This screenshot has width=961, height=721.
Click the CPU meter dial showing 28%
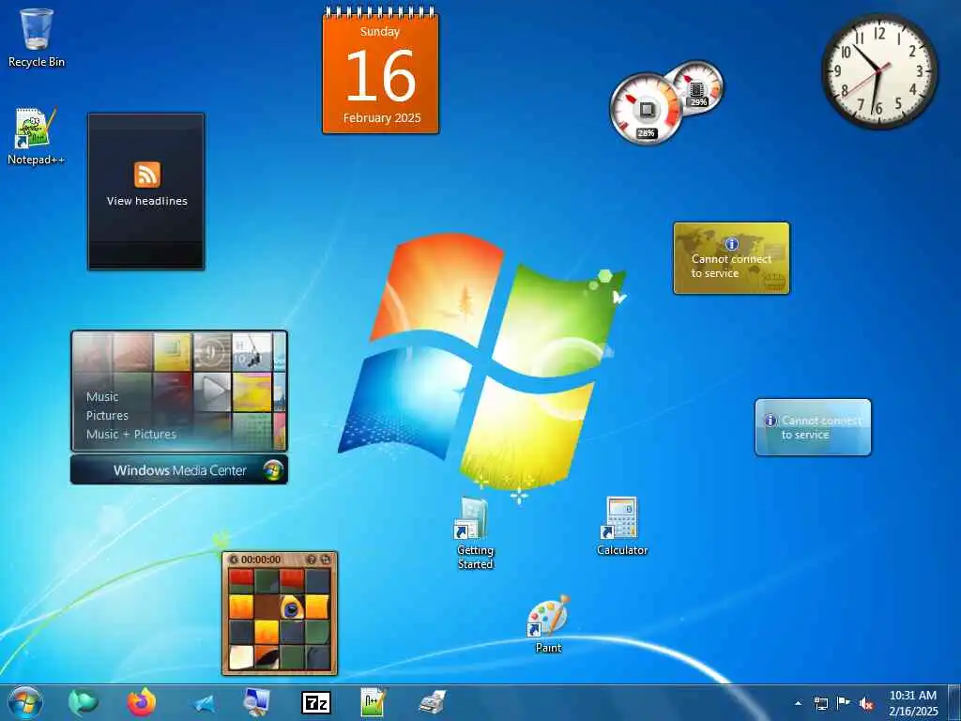pos(646,110)
